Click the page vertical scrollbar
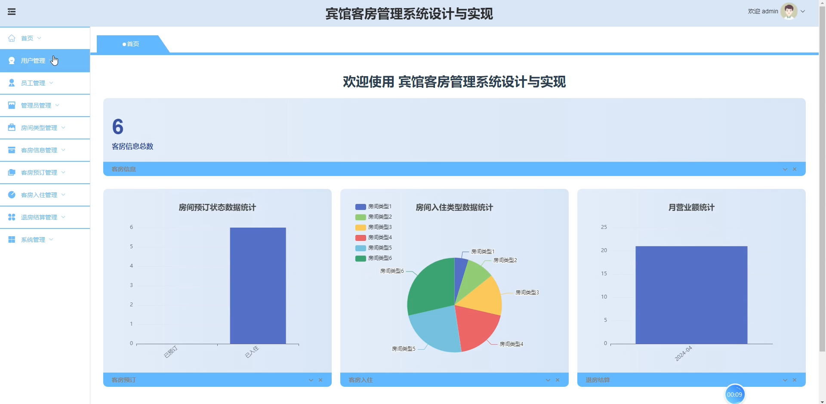 (x=822, y=179)
